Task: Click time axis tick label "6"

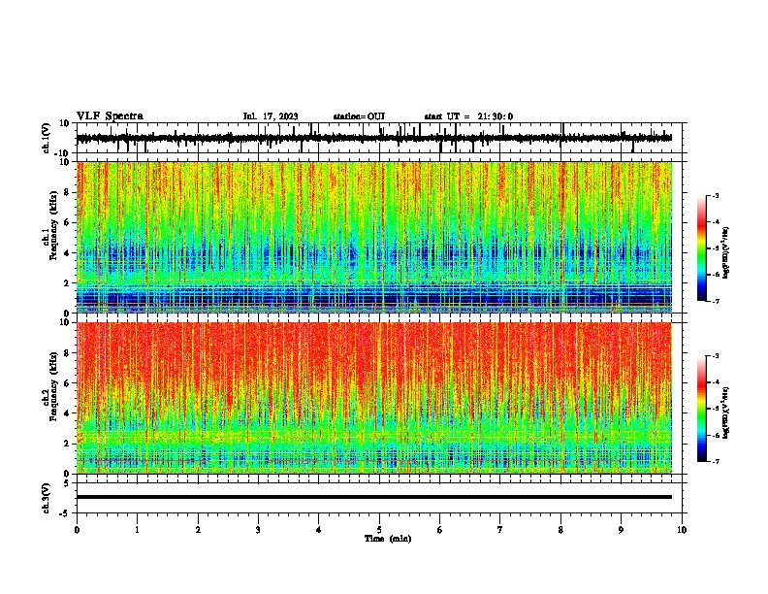Action: coord(440,530)
